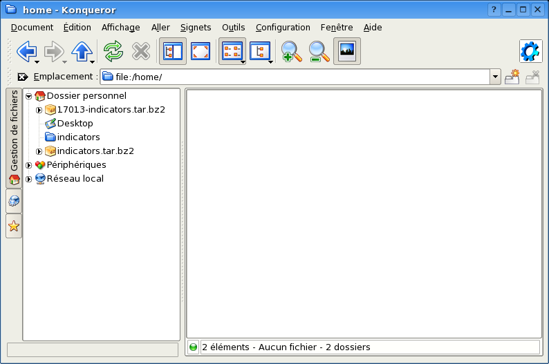Expand indicators.tar.bz2 archive node
Image resolution: width=549 pixels, height=364 pixels.
click(39, 151)
